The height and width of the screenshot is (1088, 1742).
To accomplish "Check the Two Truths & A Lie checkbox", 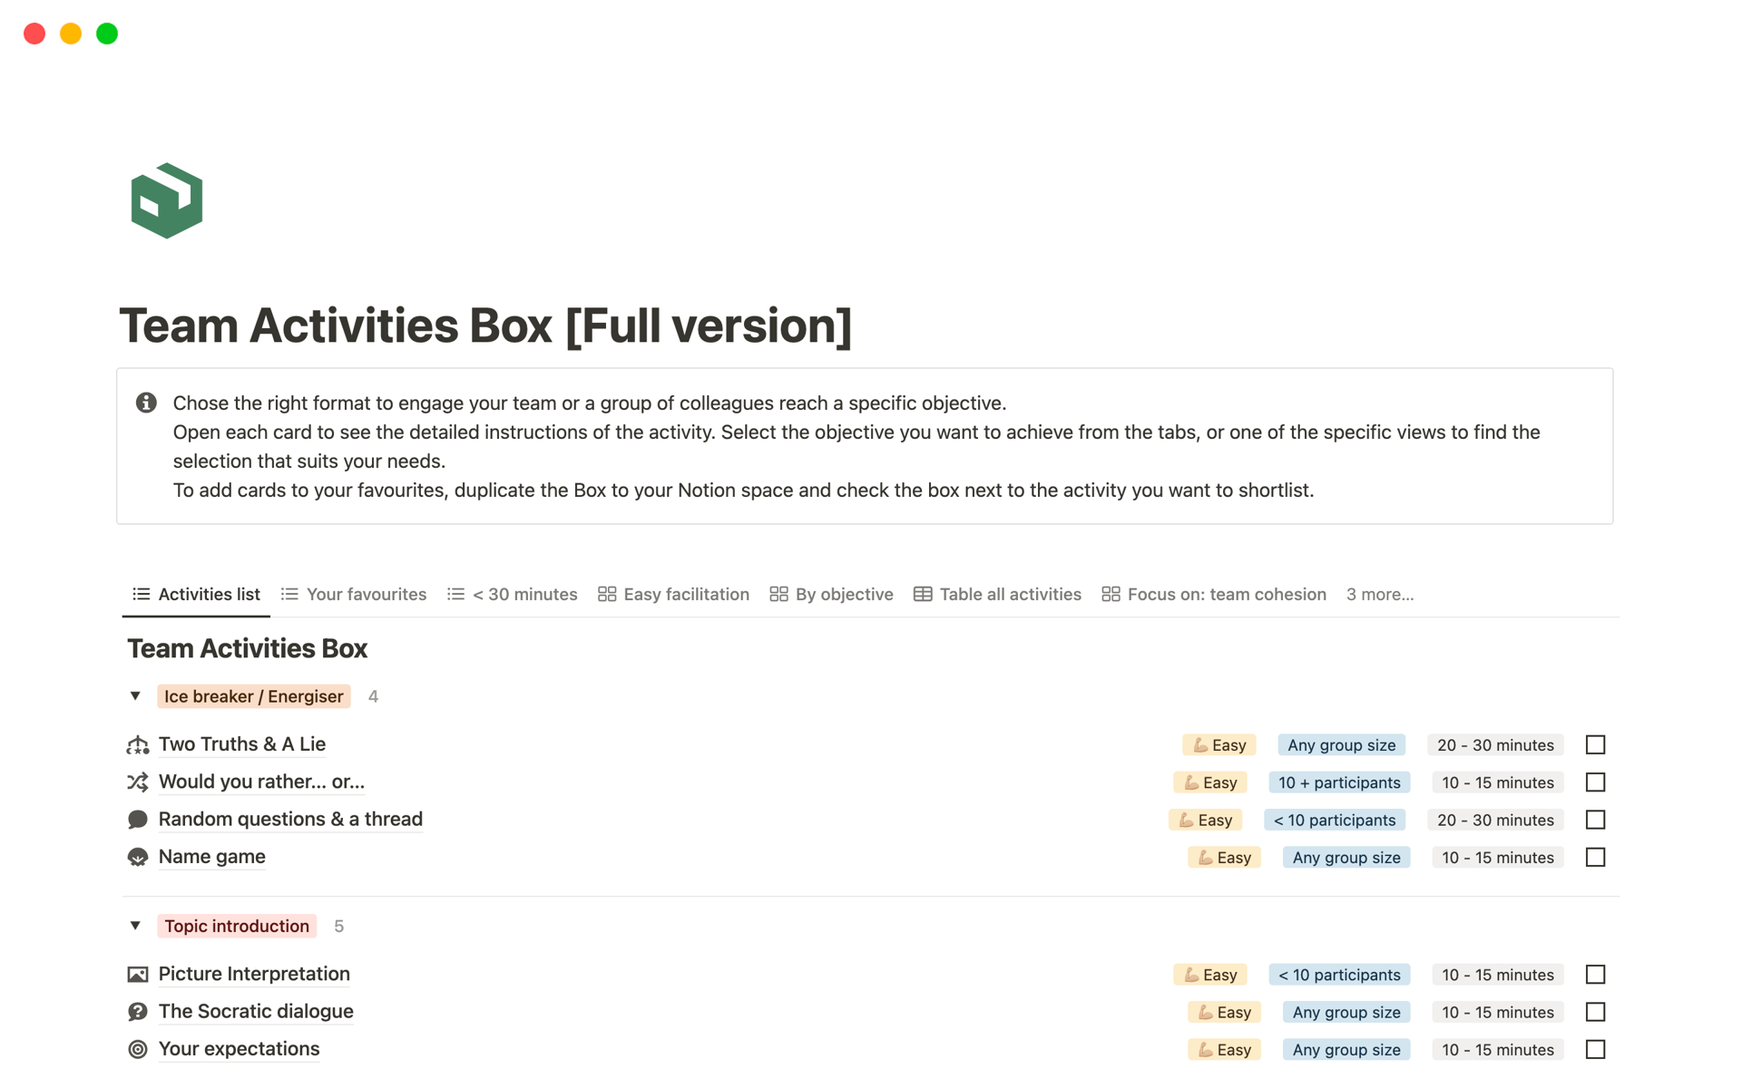I will [1595, 745].
